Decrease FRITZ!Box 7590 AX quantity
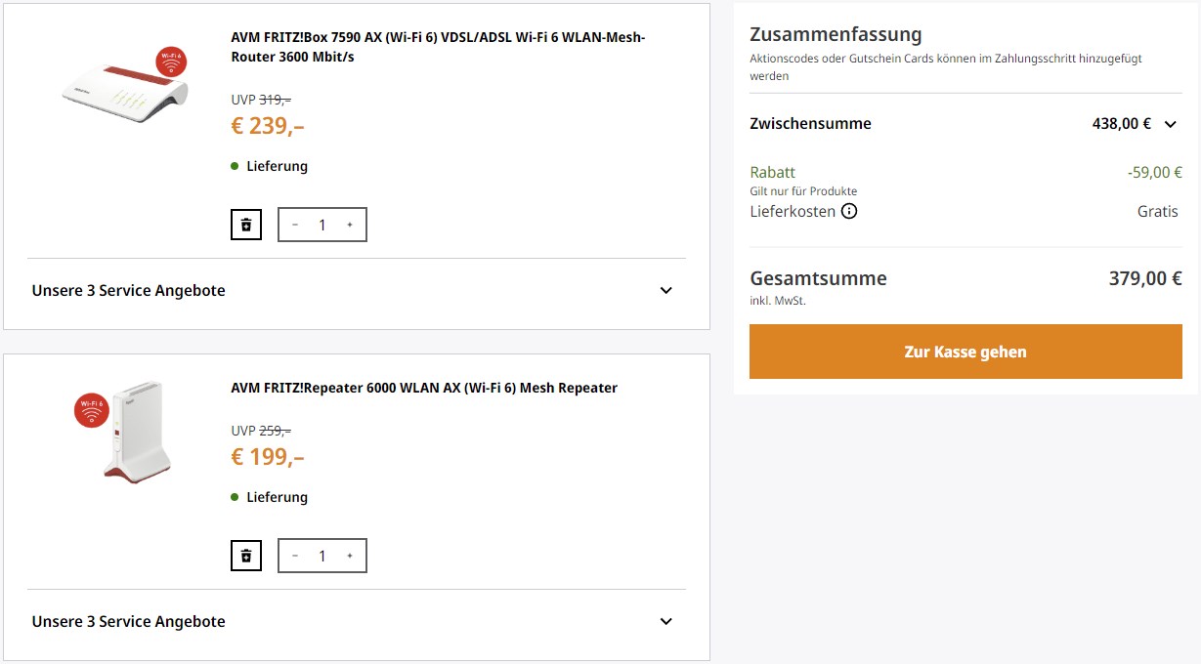The width and height of the screenshot is (1201, 664). (x=295, y=225)
